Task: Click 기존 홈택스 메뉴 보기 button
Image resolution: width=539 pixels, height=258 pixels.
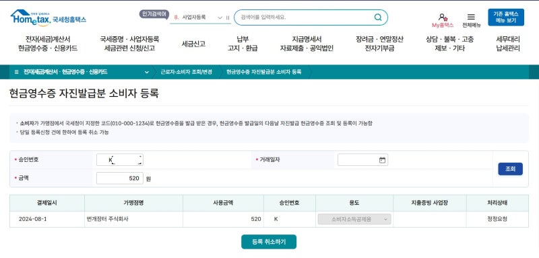Action: pyautogui.click(x=506, y=17)
